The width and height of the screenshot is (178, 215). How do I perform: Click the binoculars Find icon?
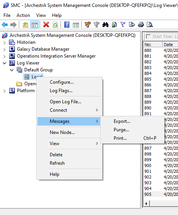click(105, 25)
